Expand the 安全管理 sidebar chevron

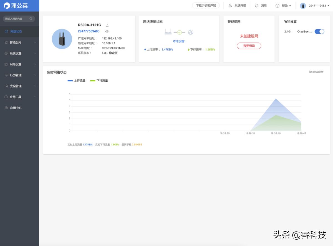tap(35, 86)
